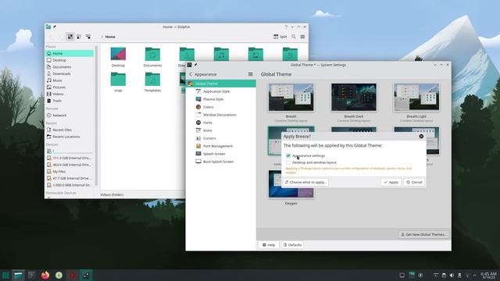Open the application launcher on the taskbar
This screenshot has width=500, height=281.
5,276
